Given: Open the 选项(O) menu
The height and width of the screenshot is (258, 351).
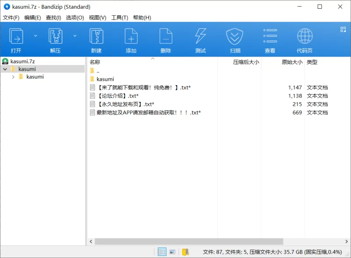Looking at the screenshot, I should [75, 18].
